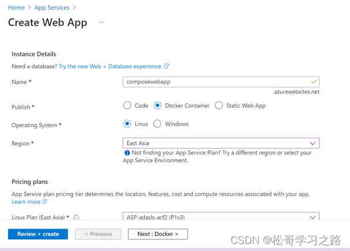Open the Learn more pricing link
Screen dimensions: 350x251
point(26,202)
